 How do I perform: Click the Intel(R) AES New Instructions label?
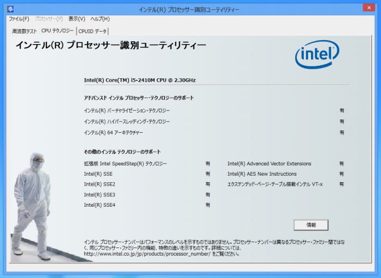point(262,174)
